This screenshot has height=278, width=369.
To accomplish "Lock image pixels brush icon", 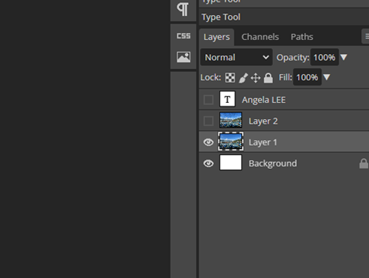I will [243, 78].
